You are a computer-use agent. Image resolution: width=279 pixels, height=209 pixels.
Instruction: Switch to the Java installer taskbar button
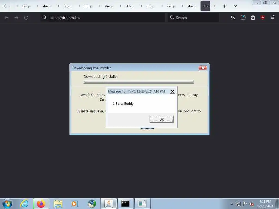click(109, 204)
